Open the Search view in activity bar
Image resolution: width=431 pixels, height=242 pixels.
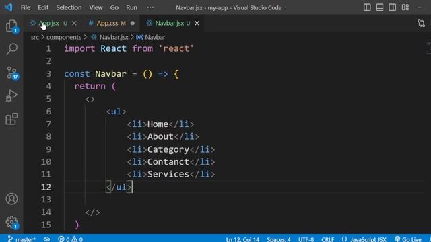tap(11, 49)
